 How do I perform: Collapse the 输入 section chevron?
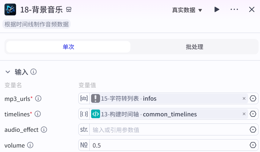coord(8,72)
